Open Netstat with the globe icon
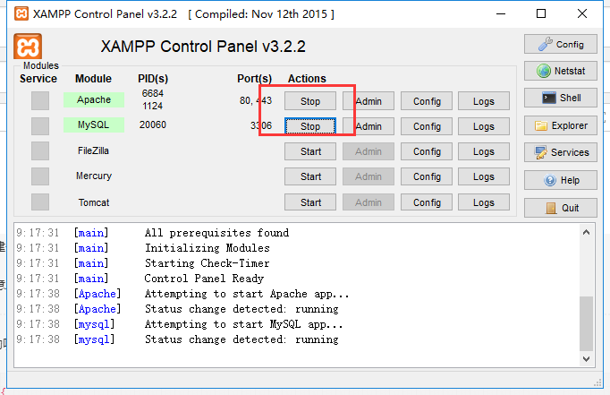 click(x=560, y=71)
